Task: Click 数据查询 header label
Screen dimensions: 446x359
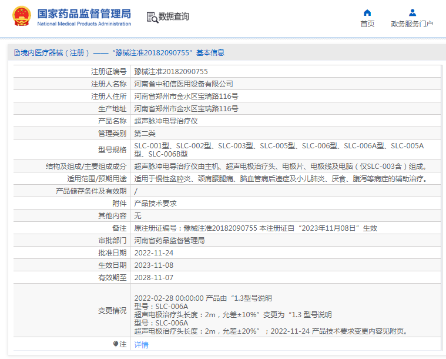Action: coord(173,16)
